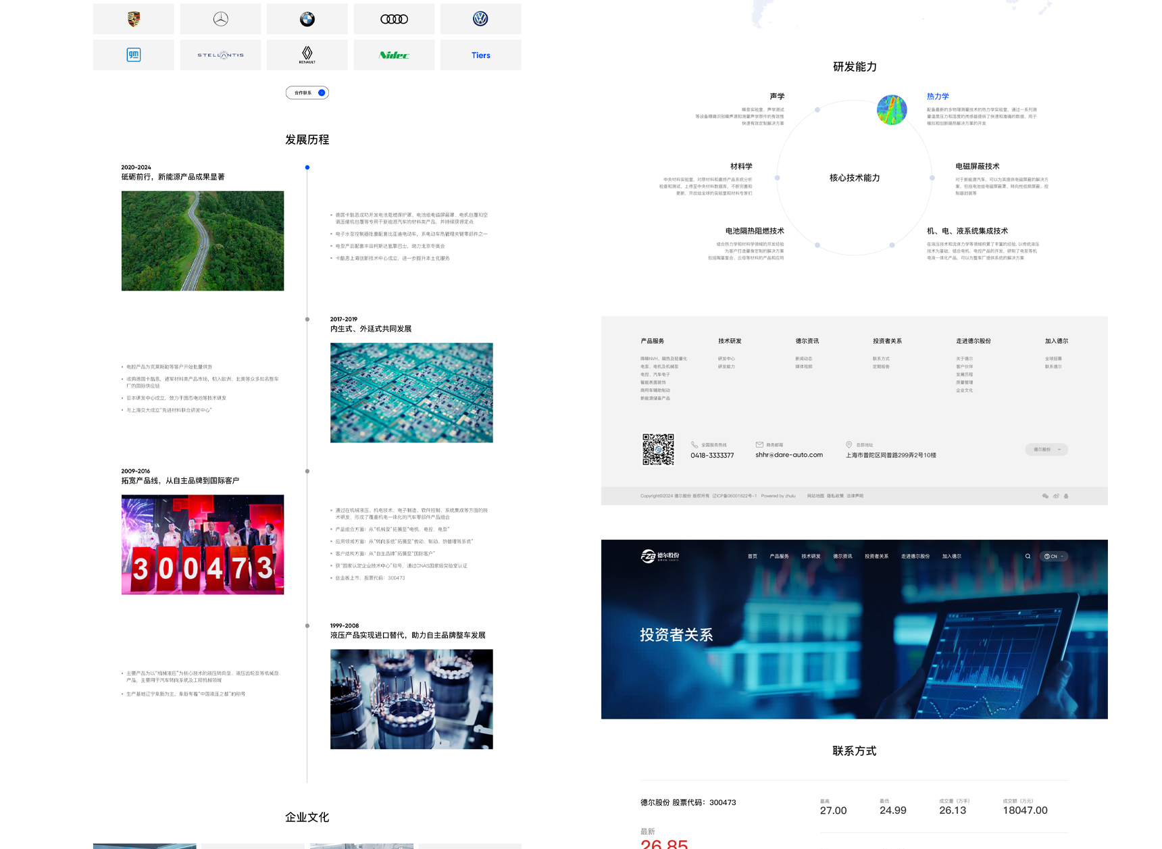
Task: Click the 热力学 heat map circle image
Action: (892, 110)
